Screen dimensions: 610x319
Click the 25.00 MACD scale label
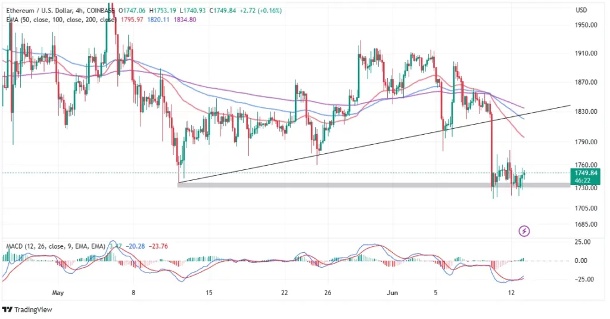tap(583, 242)
